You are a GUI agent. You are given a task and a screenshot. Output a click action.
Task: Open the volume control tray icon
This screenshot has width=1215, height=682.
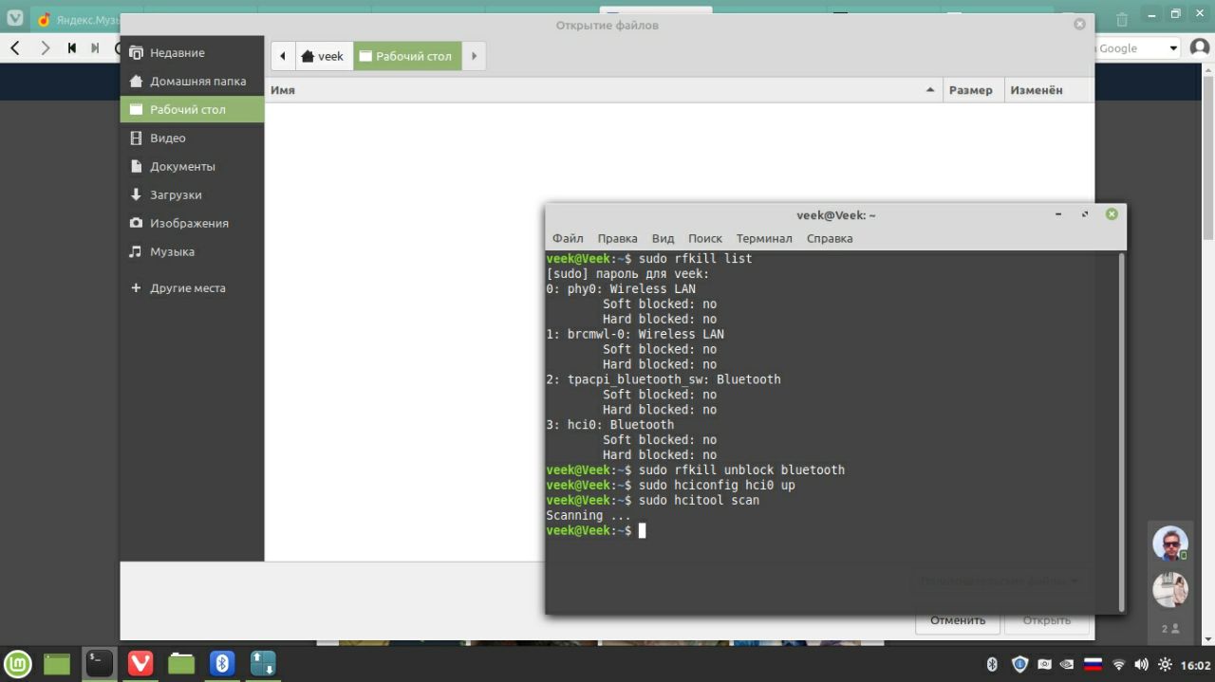tap(1142, 664)
